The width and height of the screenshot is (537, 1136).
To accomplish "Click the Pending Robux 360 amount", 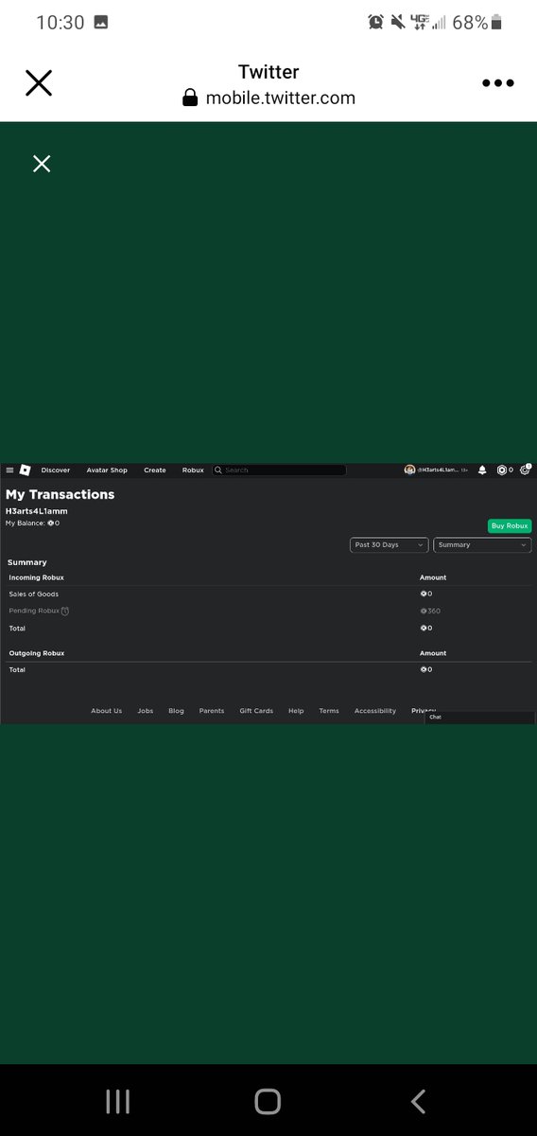I will click(430, 612).
